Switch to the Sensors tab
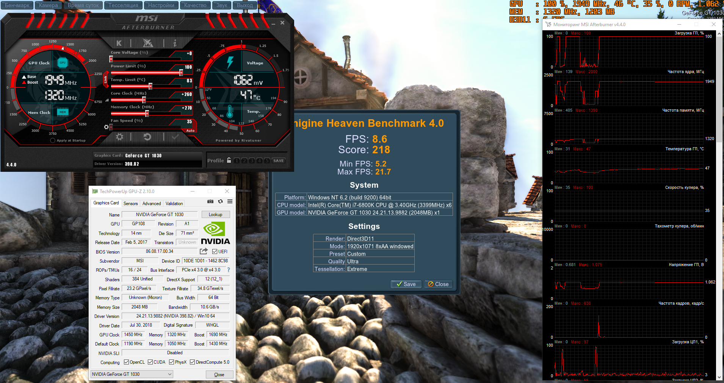The width and height of the screenshot is (724, 383). (x=131, y=204)
